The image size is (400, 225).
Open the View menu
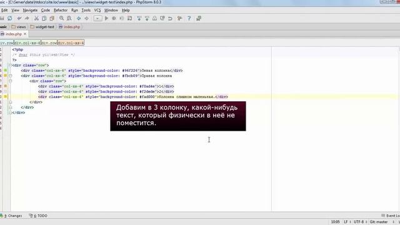tap(15, 10)
